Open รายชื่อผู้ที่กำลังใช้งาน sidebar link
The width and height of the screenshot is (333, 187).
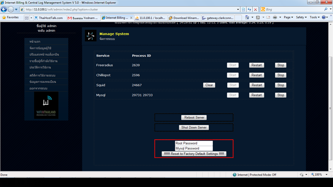point(43,61)
